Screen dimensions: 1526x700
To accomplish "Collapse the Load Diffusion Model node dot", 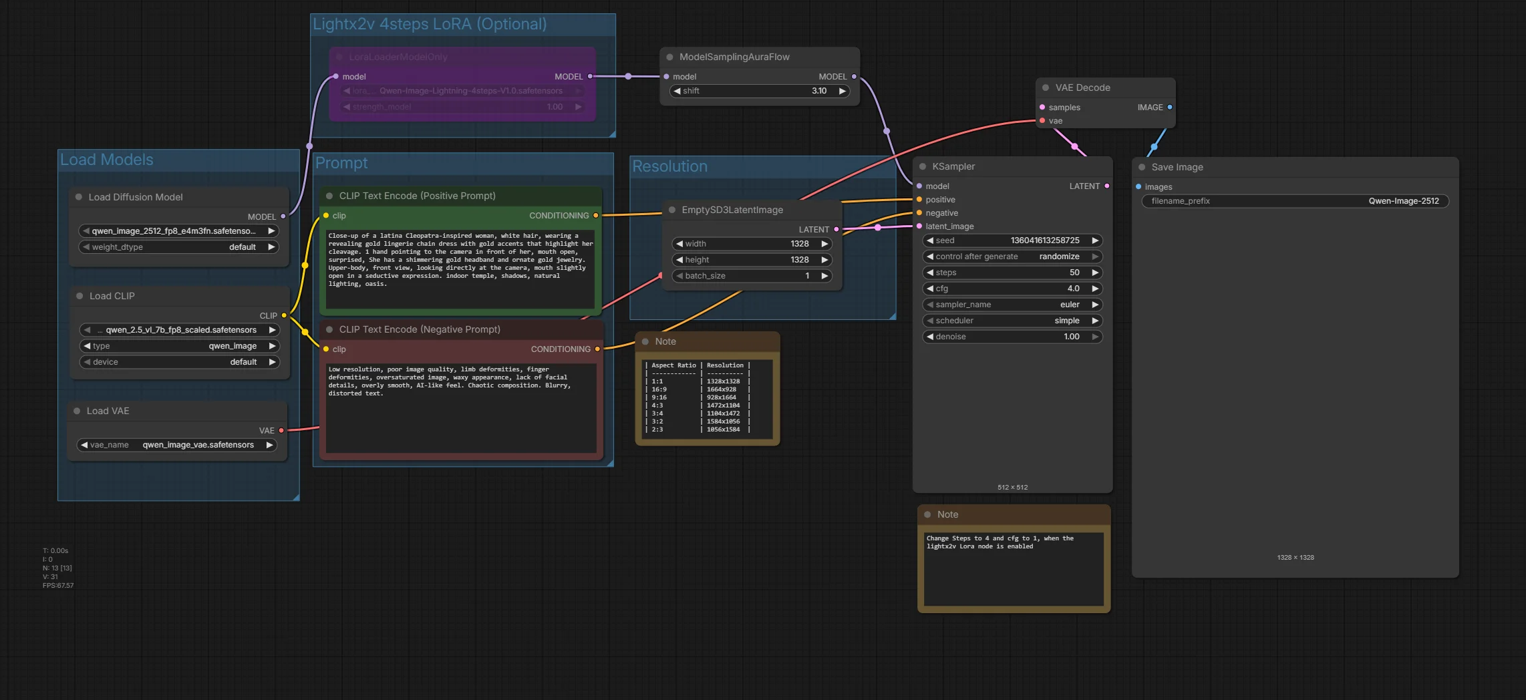I will (x=79, y=197).
